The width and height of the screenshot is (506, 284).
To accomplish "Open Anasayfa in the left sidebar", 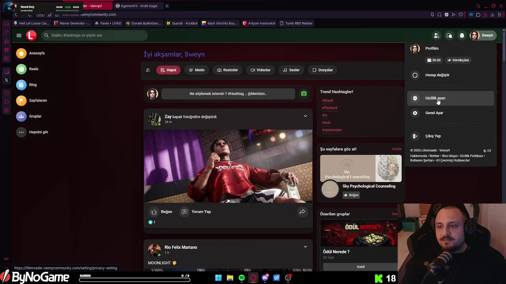I will click(31, 53).
